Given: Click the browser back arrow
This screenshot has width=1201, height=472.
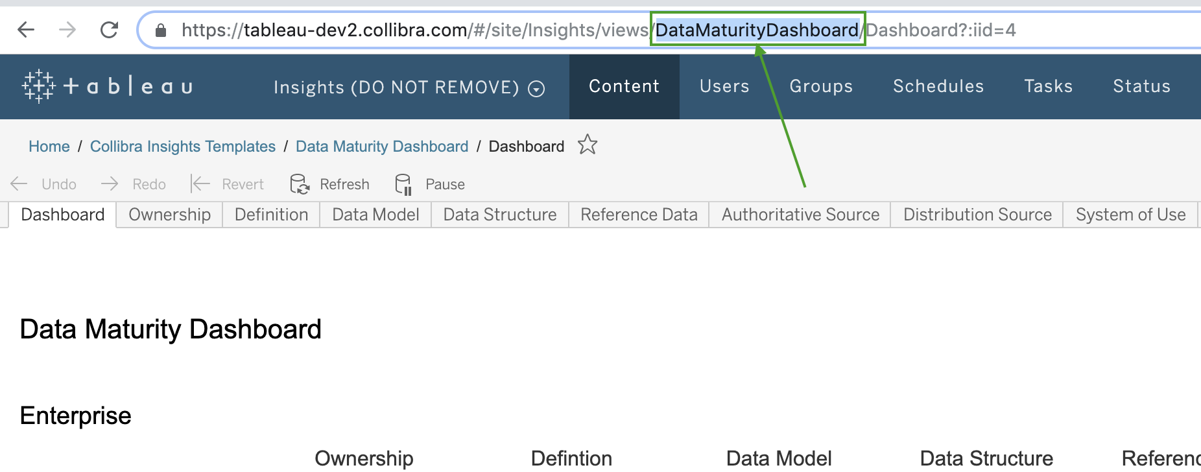Looking at the screenshot, I should [26, 30].
